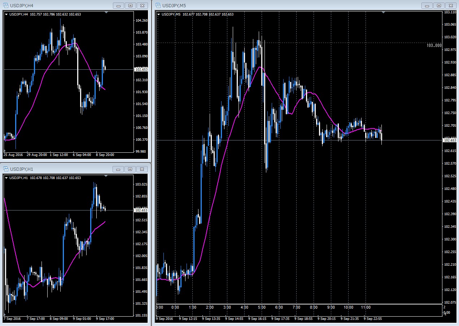
Task: Click the 9 Sep 16:15 time label
Action: coord(257,319)
